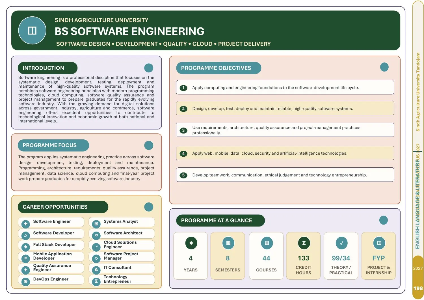The width and height of the screenshot is (424, 300).
Task: Click objective text about project-management practices
Action: coord(276,130)
